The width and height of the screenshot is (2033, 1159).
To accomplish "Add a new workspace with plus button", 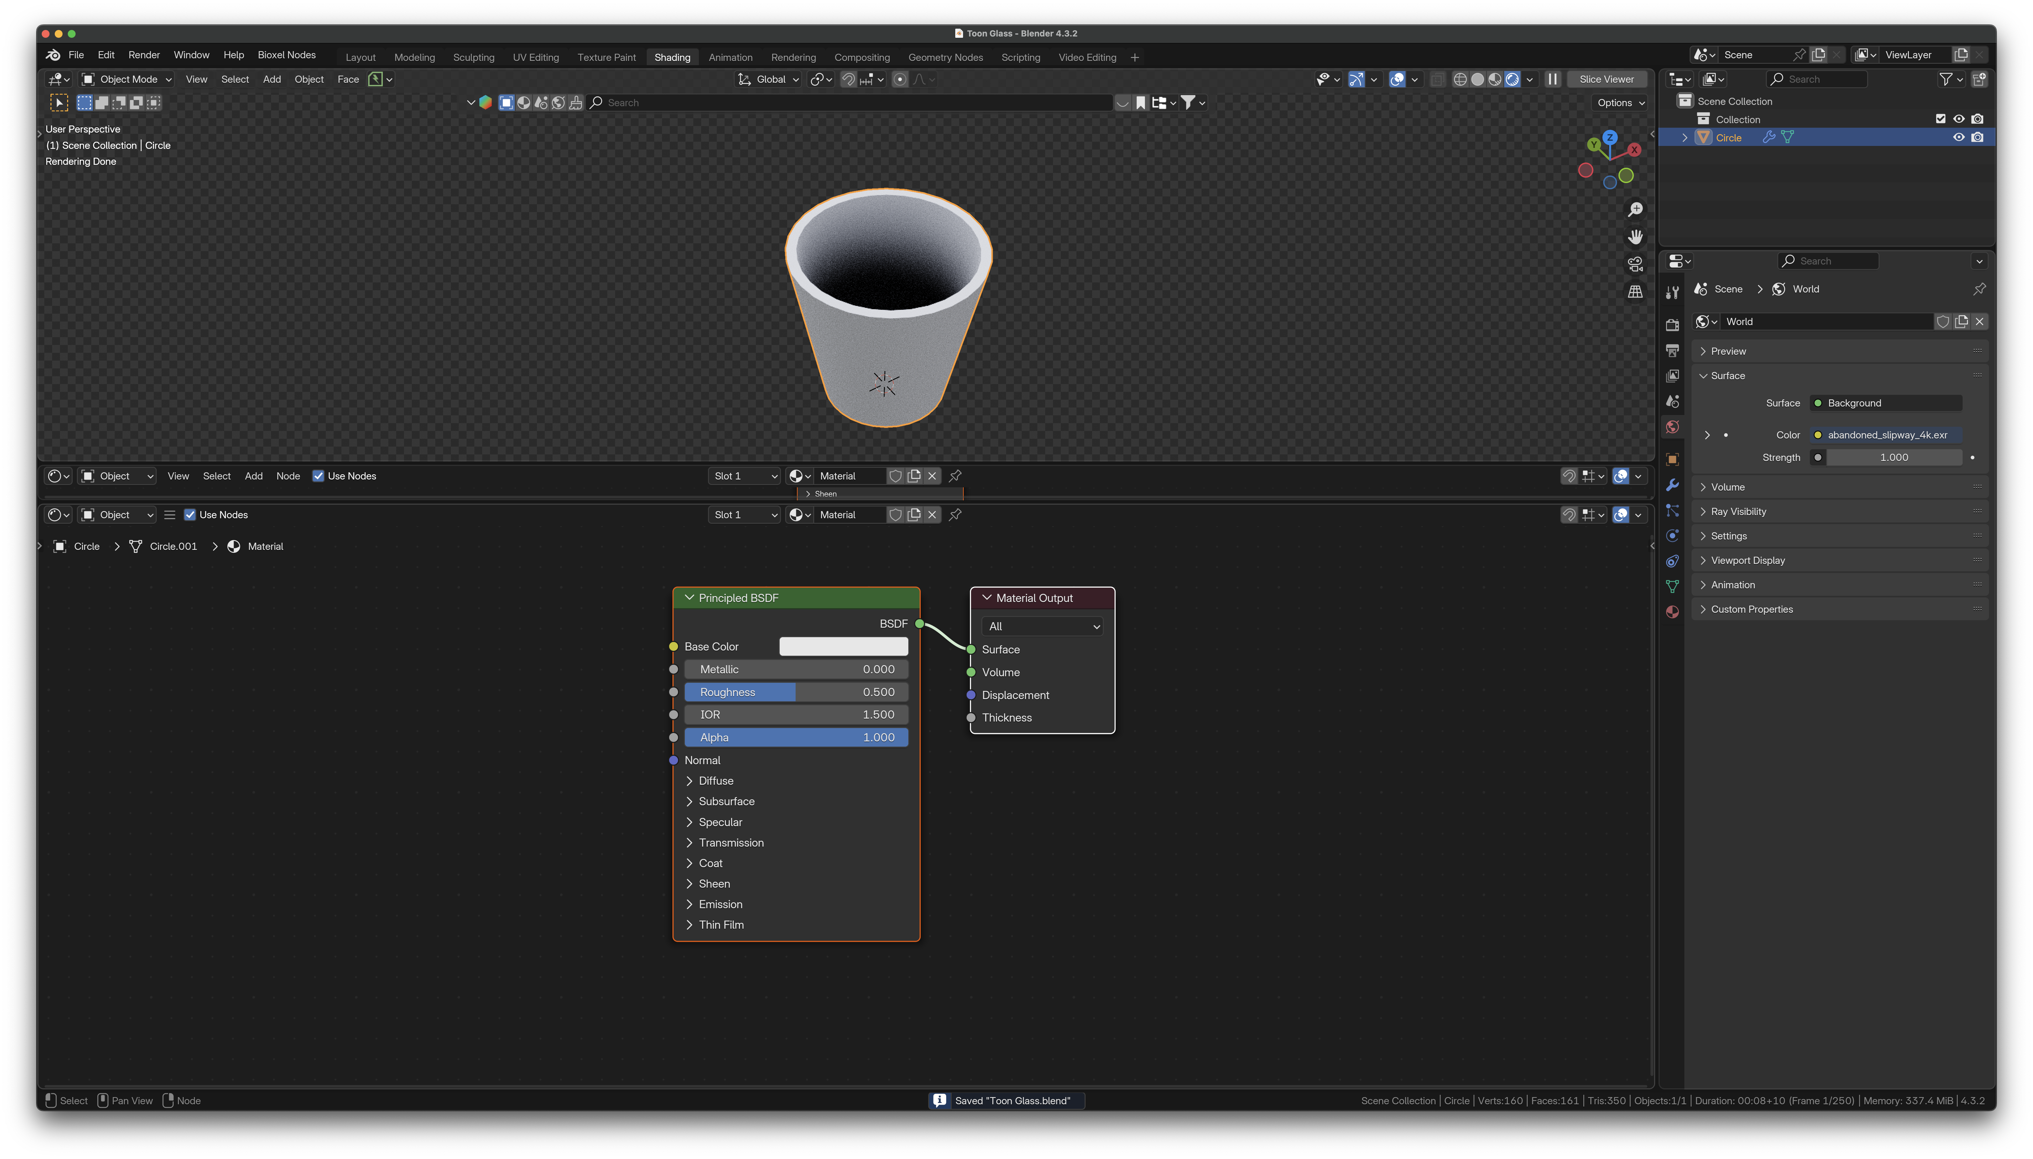I will point(1135,57).
